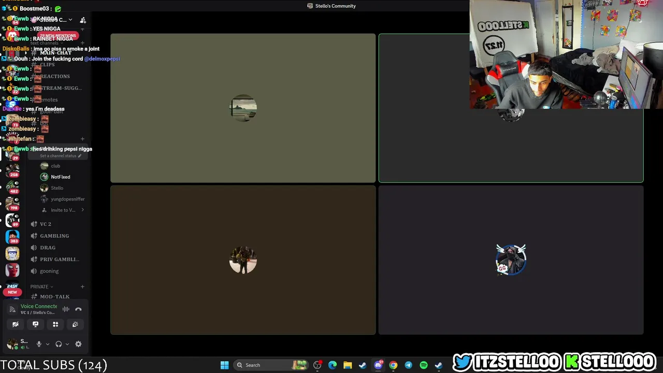Open noise suppression waveform icon
The width and height of the screenshot is (663, 373).
click(x=66, y=309)
